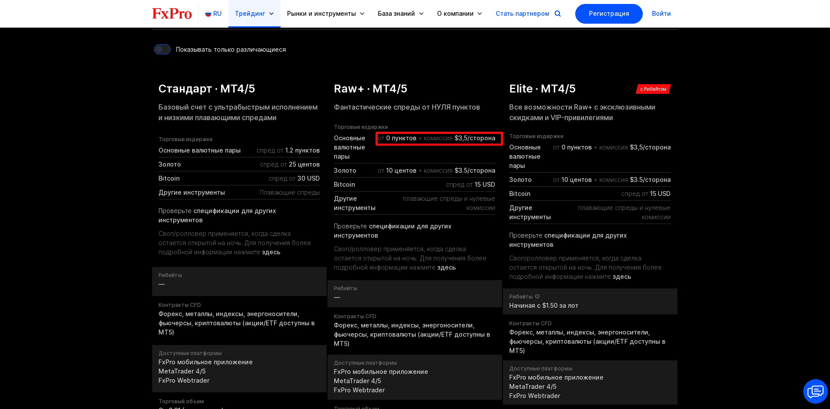Open the Стать партнером link
This screenshot has height=409, width=830.
coord(522,14)
